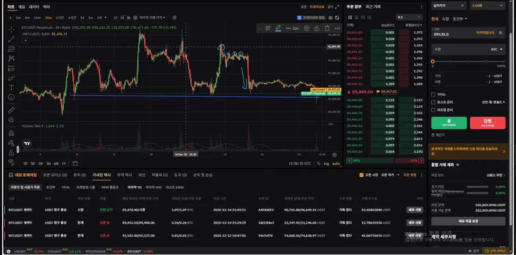Screen dimensions: 516x255
Task: Take a chart snapshot with camera icon
Action: [330, 18]
